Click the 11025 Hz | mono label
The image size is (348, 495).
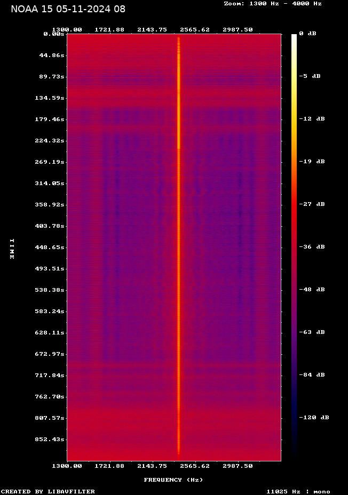point(298,492)
